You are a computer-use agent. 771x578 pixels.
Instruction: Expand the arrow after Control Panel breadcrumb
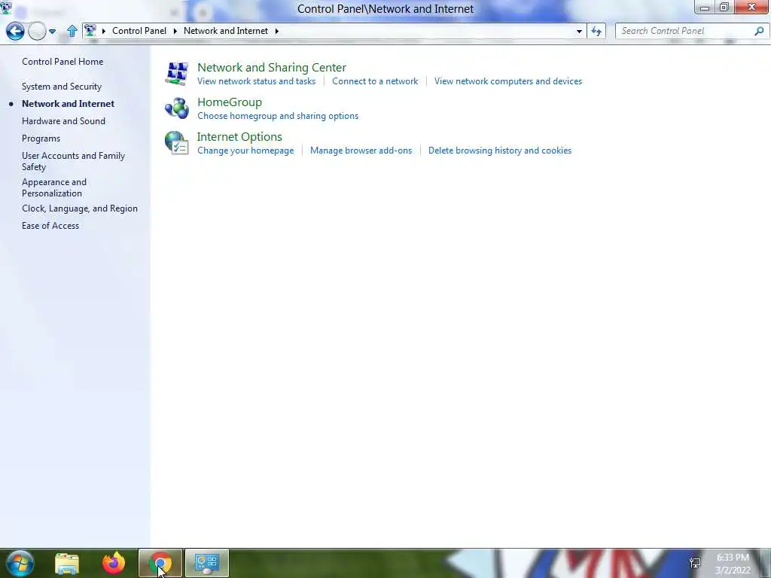click(x=175, y=31)
